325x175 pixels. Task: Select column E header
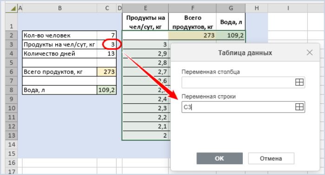pyautogui.click(x=145, y=8)
